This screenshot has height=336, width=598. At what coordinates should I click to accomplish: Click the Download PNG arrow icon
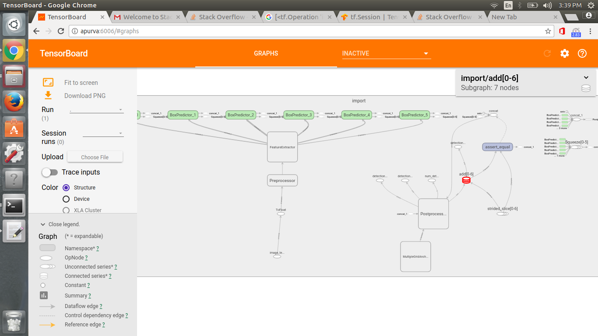coord(48,95)
